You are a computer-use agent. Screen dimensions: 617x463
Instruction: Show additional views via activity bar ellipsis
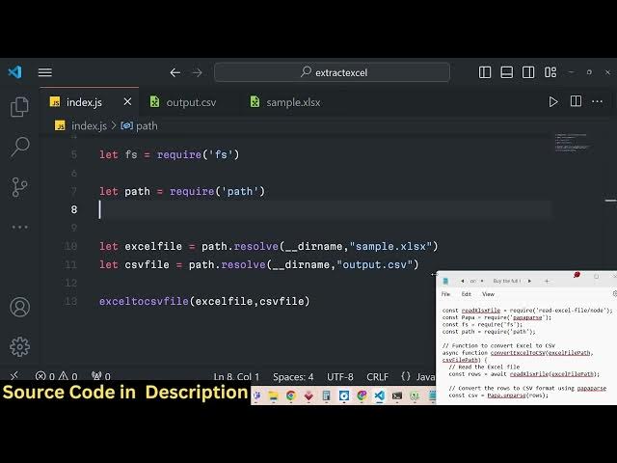point(19,227)
